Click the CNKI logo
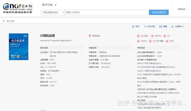Screen dimensions: 191x111 tap(18, 8)
